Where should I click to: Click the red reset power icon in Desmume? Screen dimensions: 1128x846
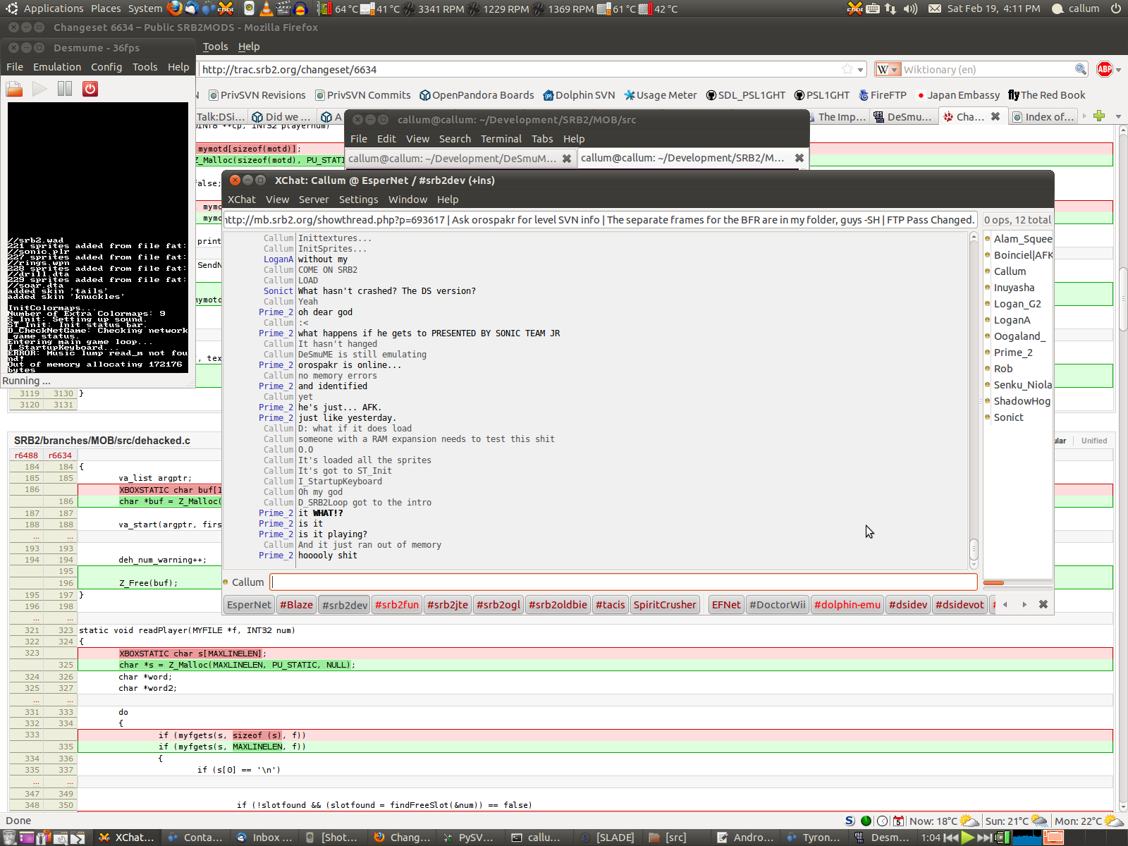pos(90,89)
